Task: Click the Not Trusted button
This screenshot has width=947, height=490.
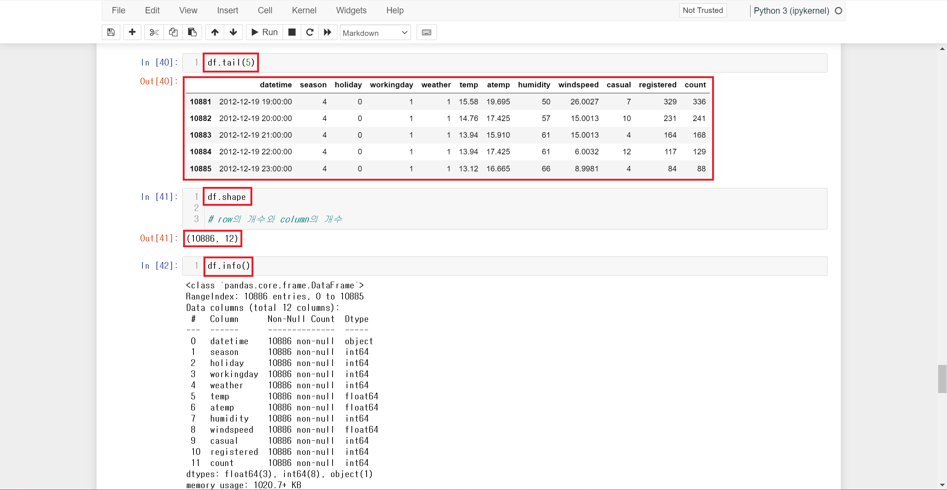Action: click(702, 10)
